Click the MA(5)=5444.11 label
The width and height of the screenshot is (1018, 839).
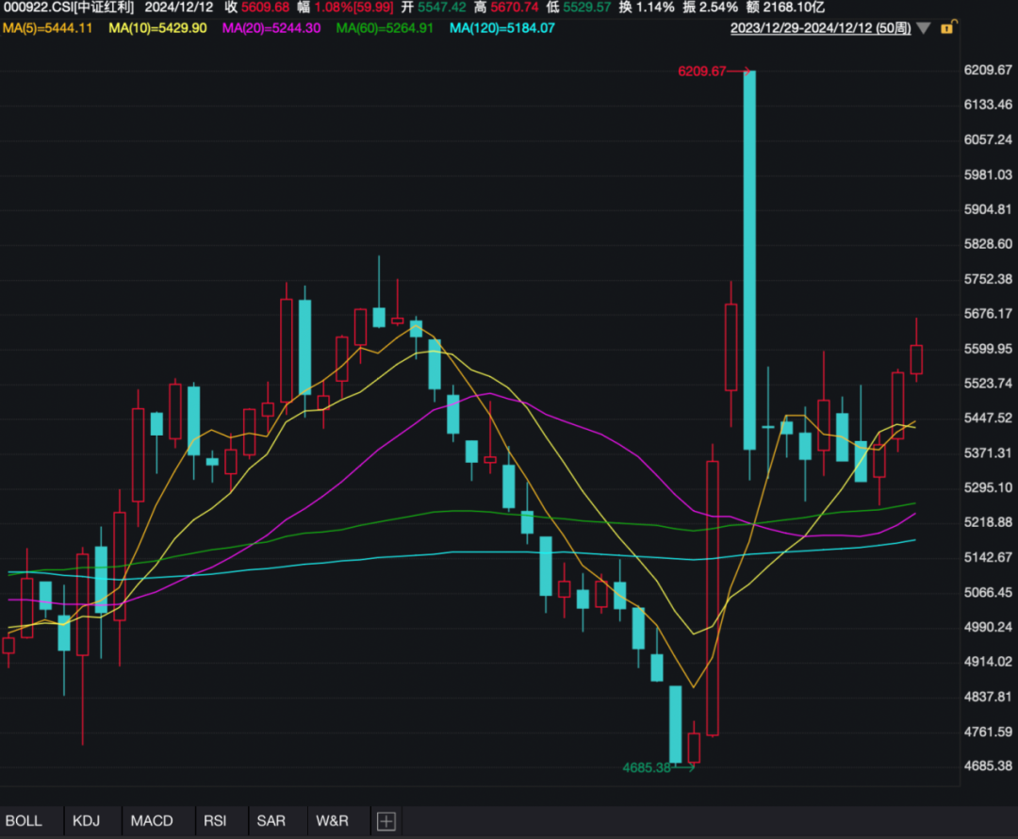[x=47, y=28]
